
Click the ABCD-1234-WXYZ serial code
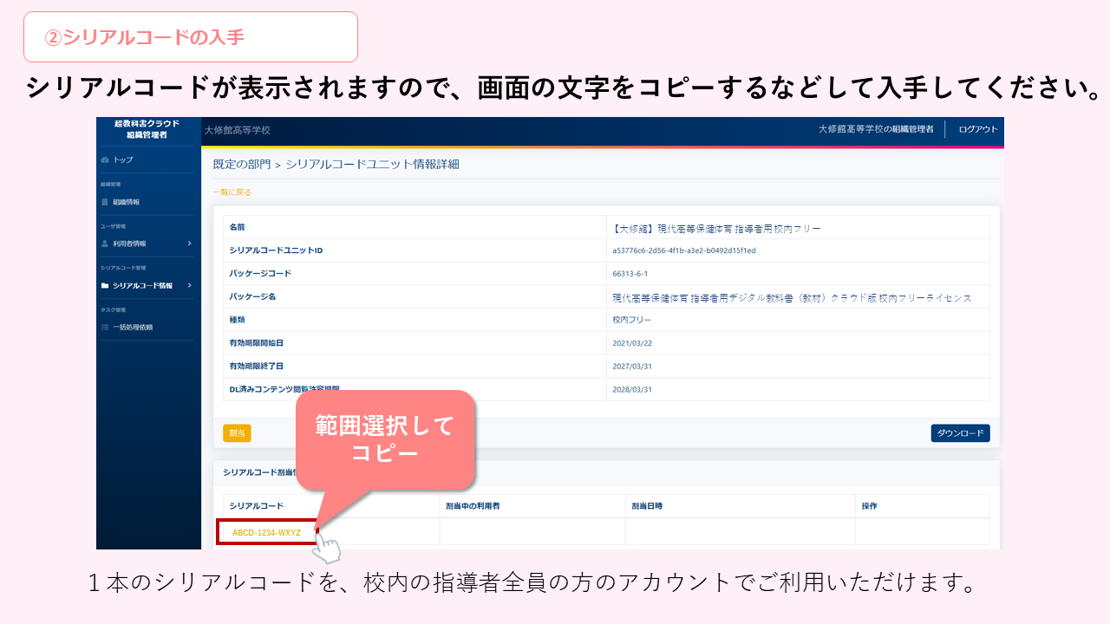click(x=266, y=532)
